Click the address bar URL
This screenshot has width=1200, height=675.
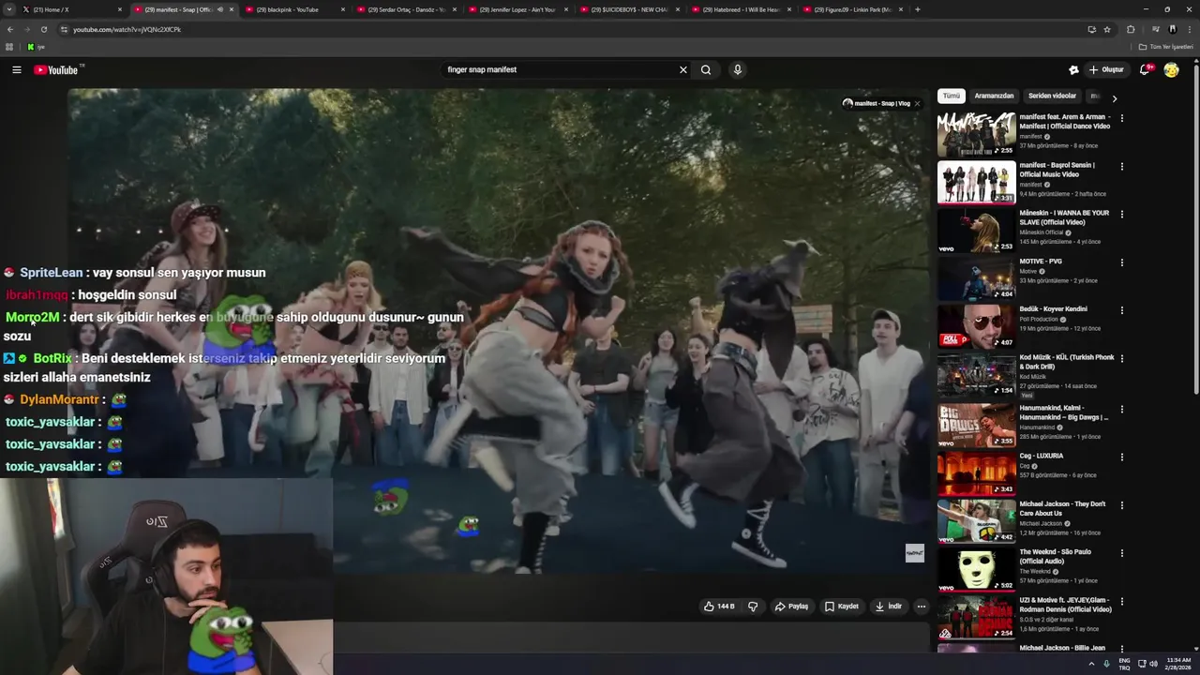click(x=127, y=29)
